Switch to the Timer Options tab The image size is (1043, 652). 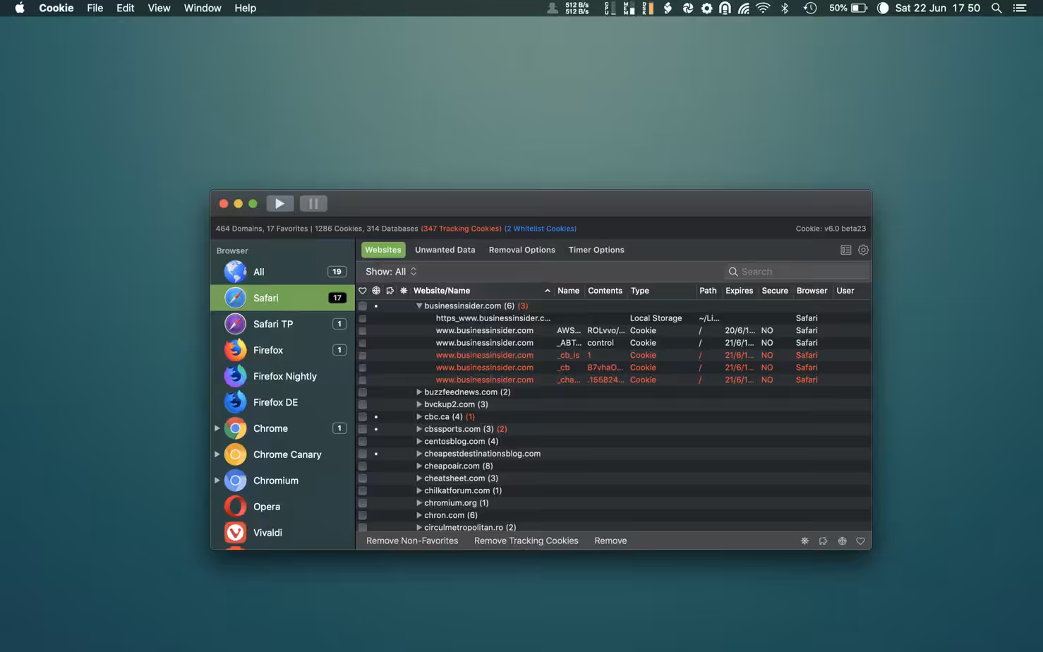(x=596, y=250)
